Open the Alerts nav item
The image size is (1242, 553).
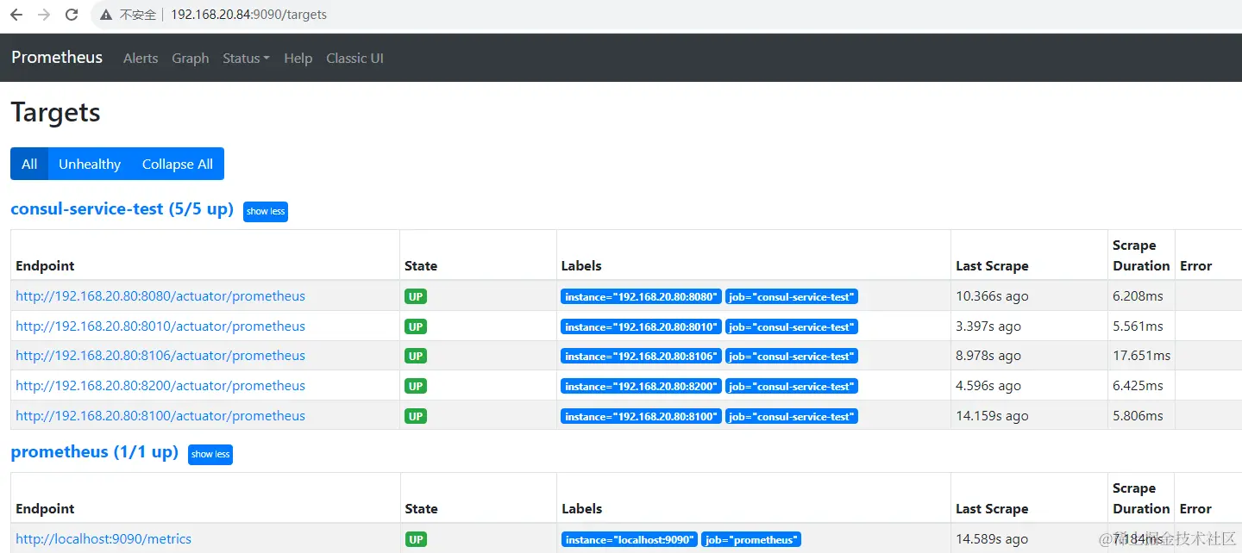(141, 59)
